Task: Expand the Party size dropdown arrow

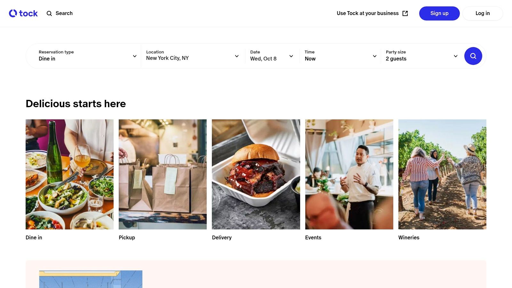Action: (456, 56)
